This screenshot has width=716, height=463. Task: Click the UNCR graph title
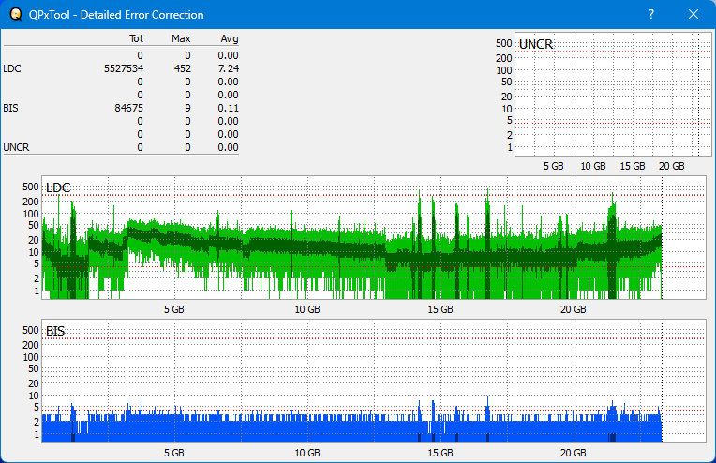[536, 44]
